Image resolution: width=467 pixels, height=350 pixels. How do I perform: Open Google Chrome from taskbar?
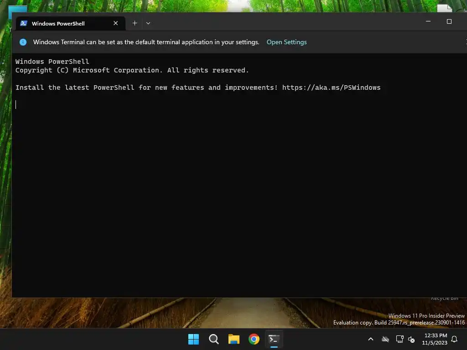(254, 339)
